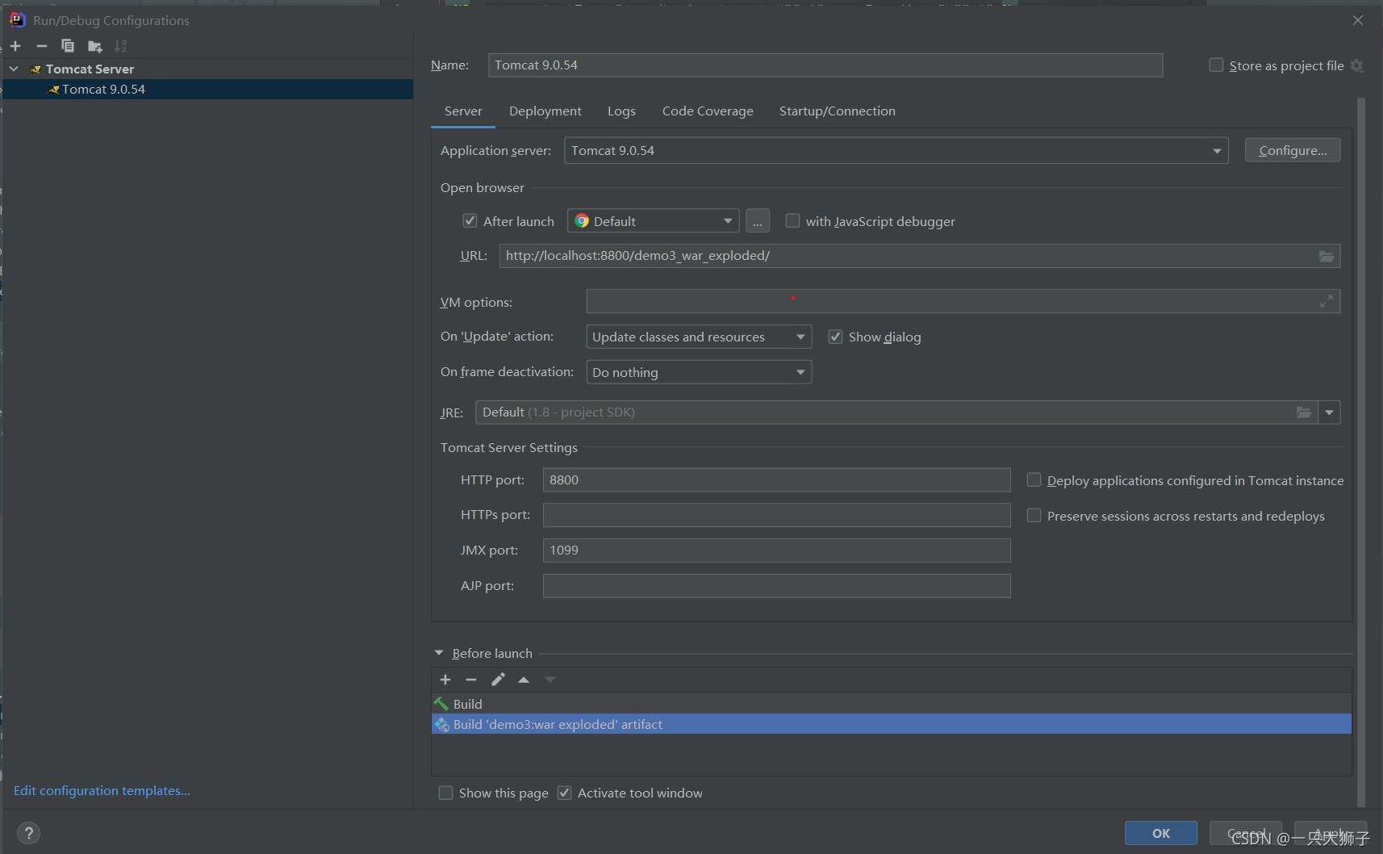The height and width of the screenshot is (854, 1383).
Task: Click into the HTTPs port field
Action: click(776, 515)
